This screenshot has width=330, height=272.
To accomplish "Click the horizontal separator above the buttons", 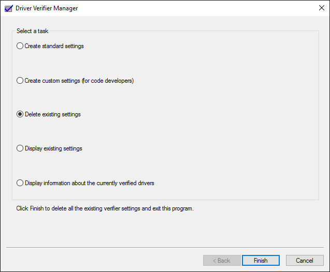I will point(165,247).
